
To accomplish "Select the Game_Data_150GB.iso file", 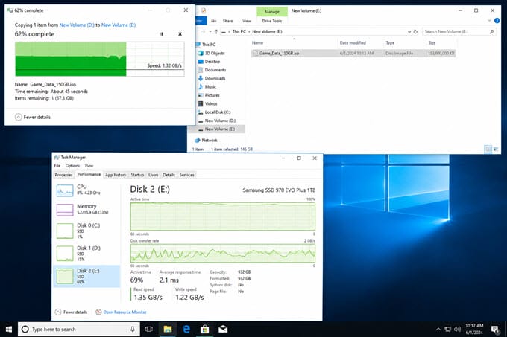I will (x=353, y=54).
